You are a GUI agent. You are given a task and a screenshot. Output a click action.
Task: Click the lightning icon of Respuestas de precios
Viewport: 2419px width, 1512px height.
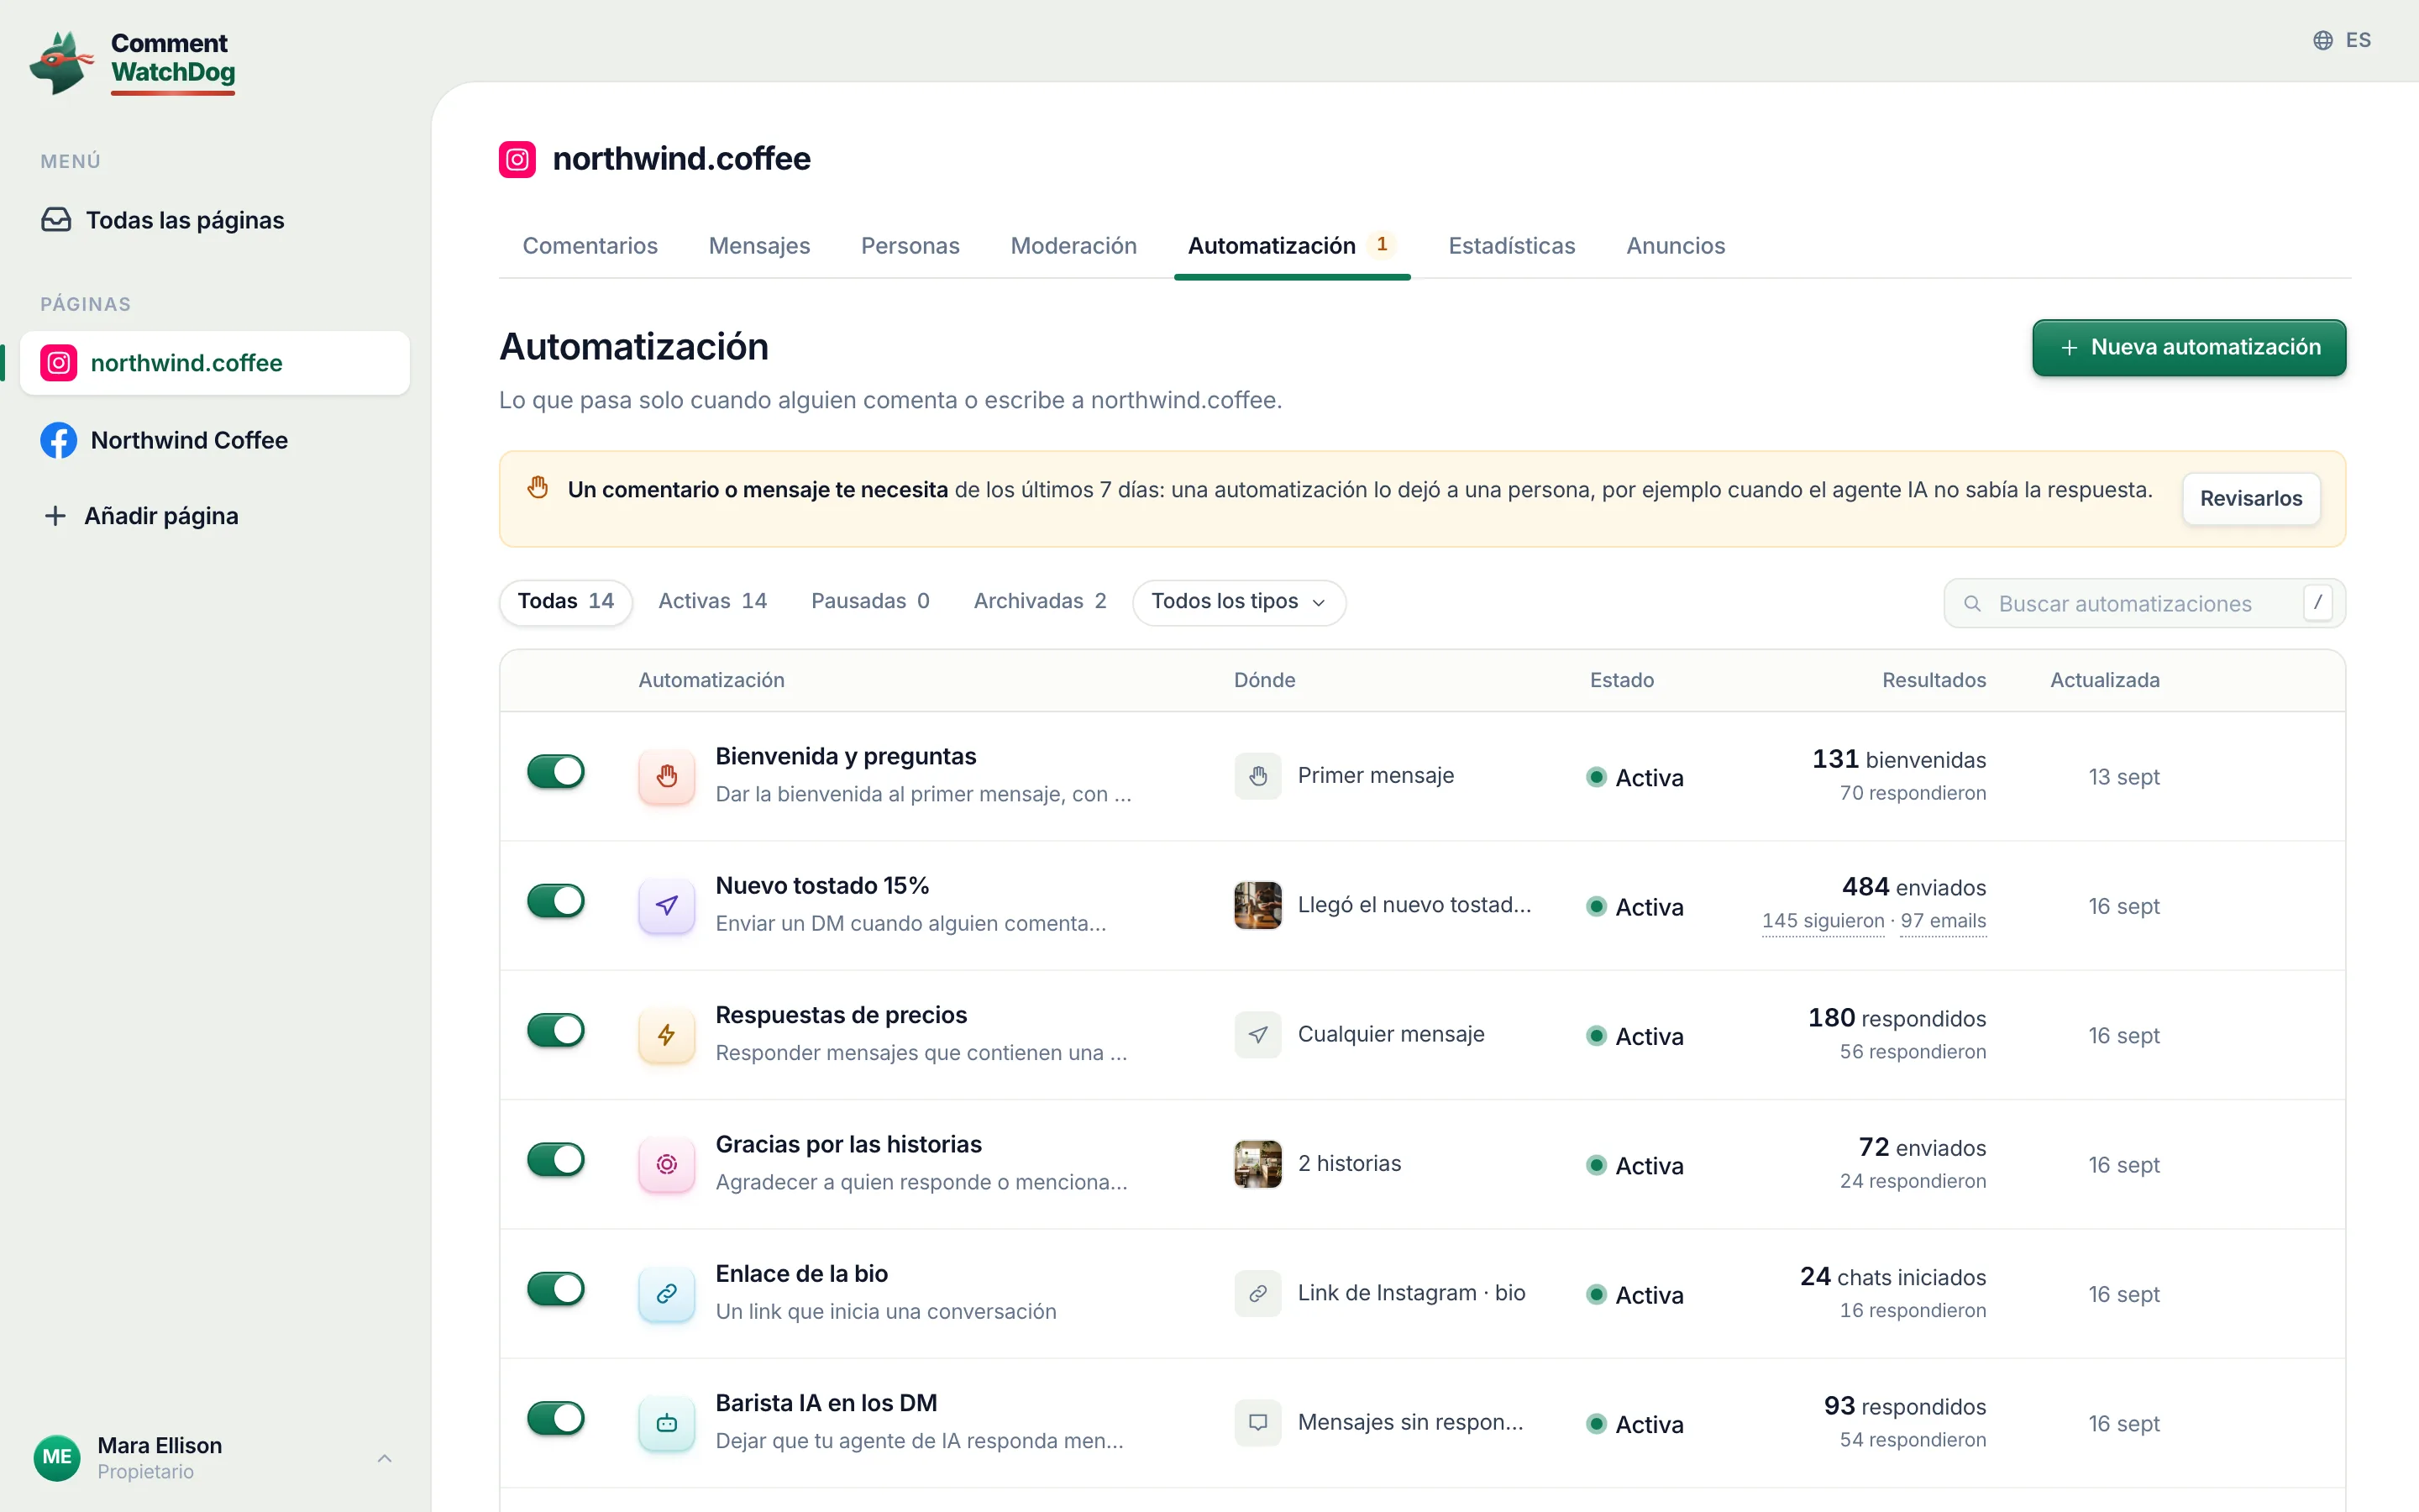coord(667,1034)
